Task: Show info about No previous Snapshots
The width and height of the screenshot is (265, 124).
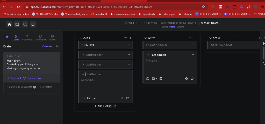Action: click(x=34, y=87)
